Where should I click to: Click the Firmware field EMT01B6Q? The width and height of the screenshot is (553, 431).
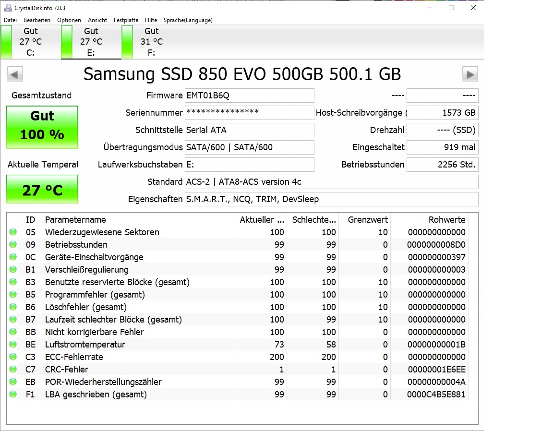click(249, 96)
